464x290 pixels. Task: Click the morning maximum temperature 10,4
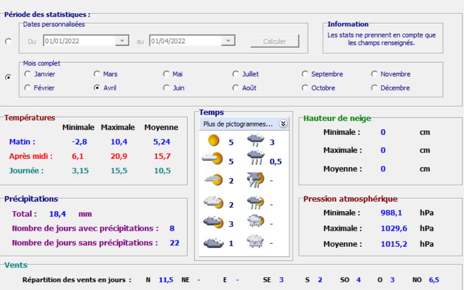(119, 142)
